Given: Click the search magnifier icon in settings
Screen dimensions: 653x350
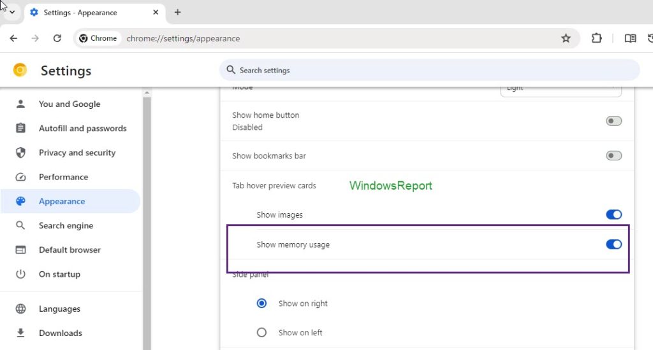Looking at the screenshot, I should coord(231,70).
